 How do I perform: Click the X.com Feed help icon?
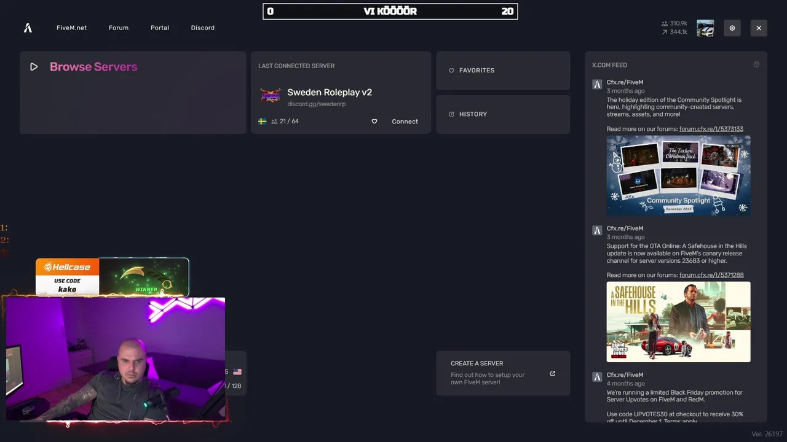coord(756,64)
